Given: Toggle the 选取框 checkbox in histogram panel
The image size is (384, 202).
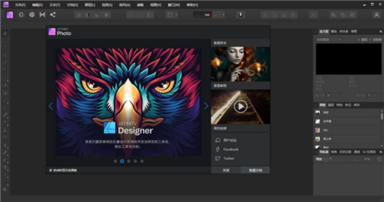Looking at the screenshot, I should pos(370,40).
